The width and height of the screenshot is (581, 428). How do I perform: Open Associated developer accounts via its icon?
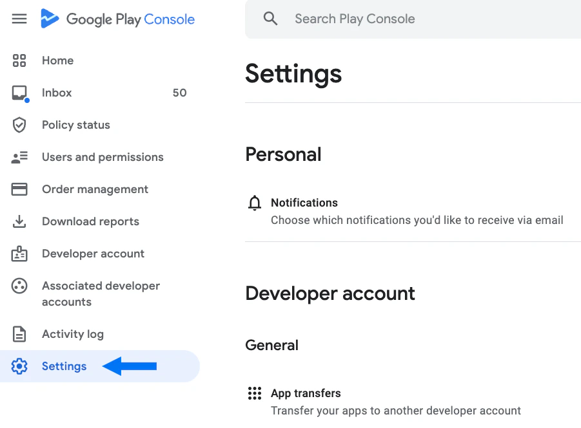click(x=19, y=286)
